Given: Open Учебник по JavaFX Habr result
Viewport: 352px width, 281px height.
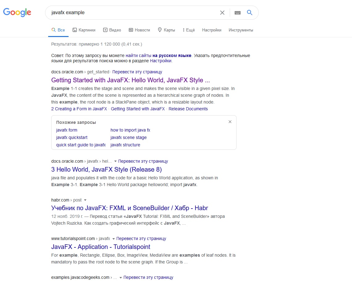Looking at the screenshot, I should pyautogui.click(x=130, y=208).
